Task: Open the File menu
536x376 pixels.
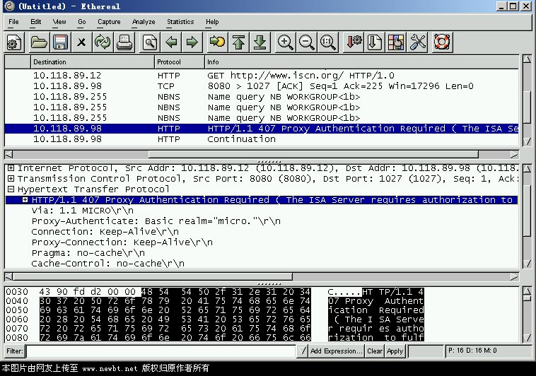Action: [13, 22]
